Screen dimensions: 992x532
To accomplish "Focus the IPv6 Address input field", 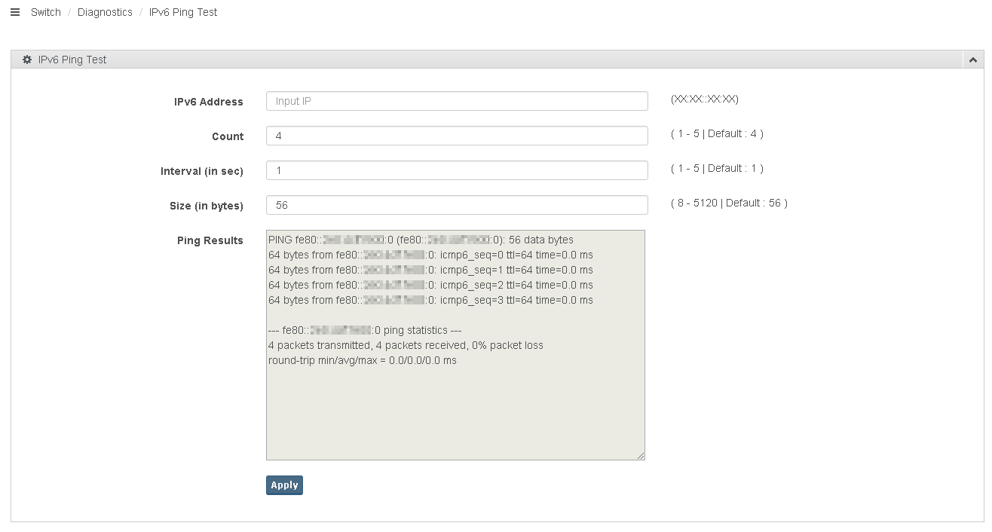I will coord(457,101).
